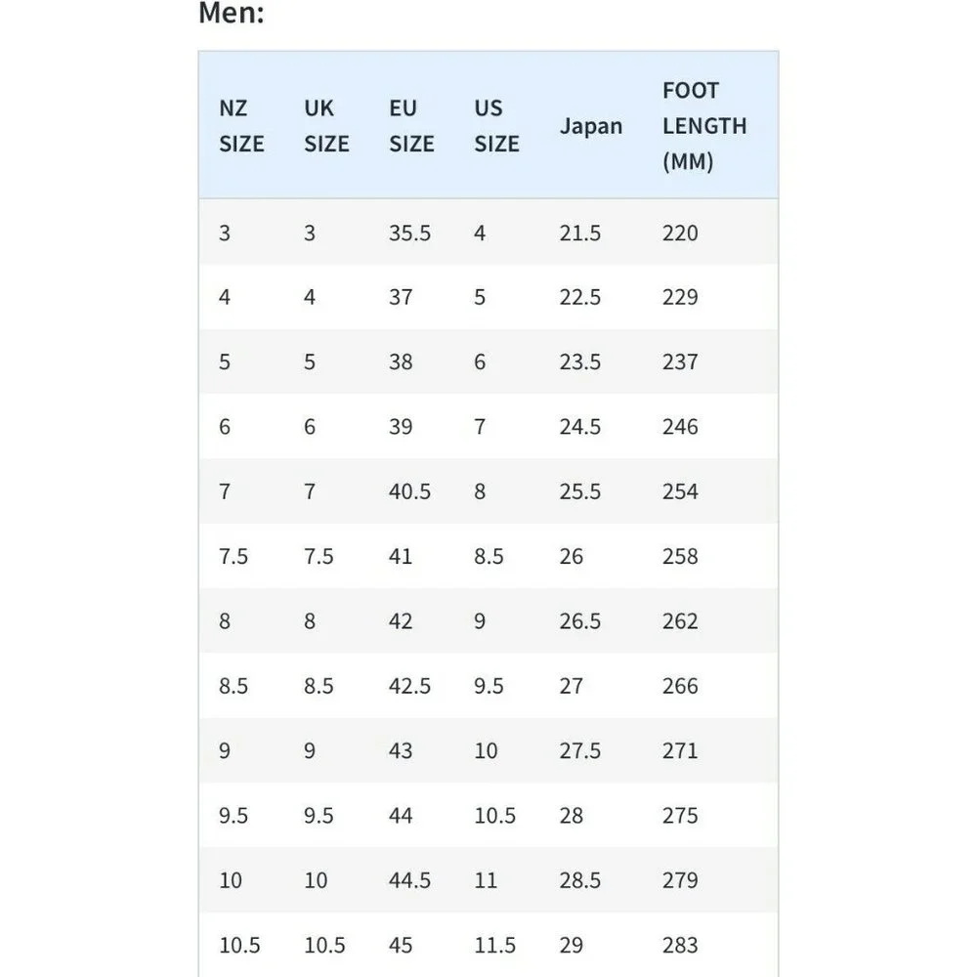
Task: Click the EU SIZE column header
Action: 411,126
